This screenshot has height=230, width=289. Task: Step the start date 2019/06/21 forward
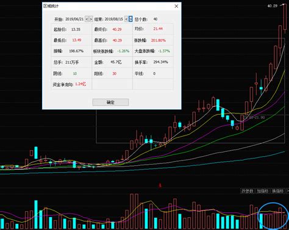click(x=91, y=19)
